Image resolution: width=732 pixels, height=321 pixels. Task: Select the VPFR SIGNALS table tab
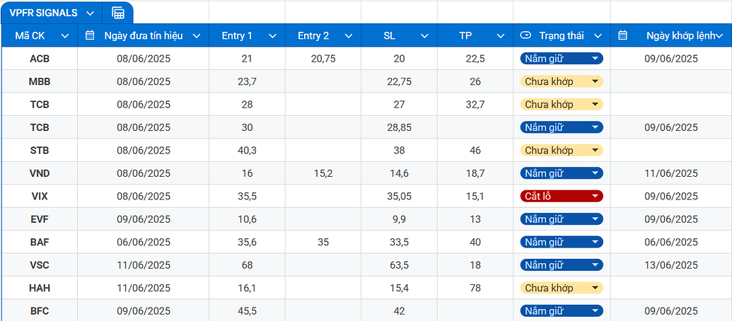44,13
